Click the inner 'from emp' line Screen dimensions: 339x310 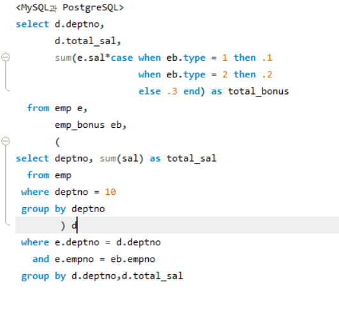pos(49,175)
